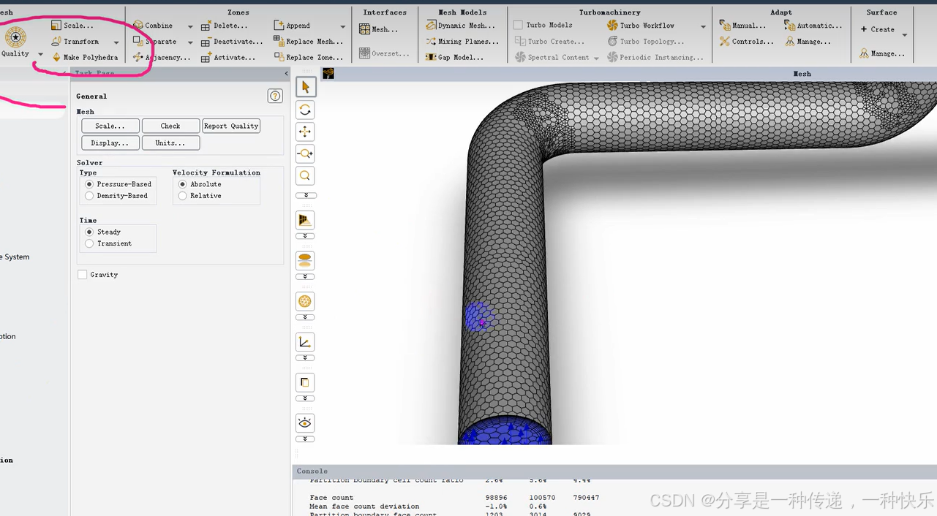This screenshot has width=937, height=516.
Task: Click Surface Create button
Action: pos(877,29)
